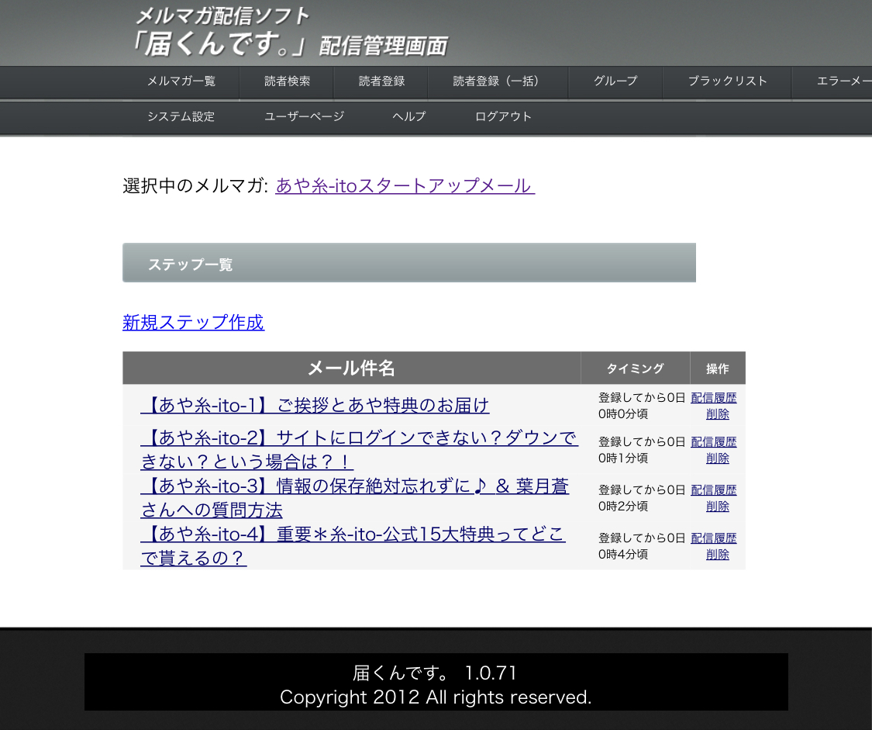The image size is (872, 730).
Task: Click 削除 for the ito-4 step
Action: tap(718, 555)
